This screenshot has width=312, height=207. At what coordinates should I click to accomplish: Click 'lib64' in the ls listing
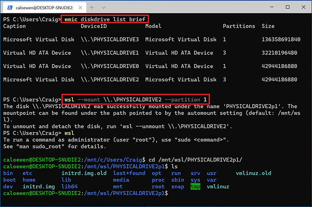click(x=69, y=186)
